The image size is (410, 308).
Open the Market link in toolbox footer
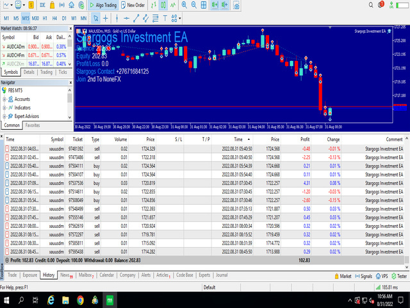(x=343, y=276)
